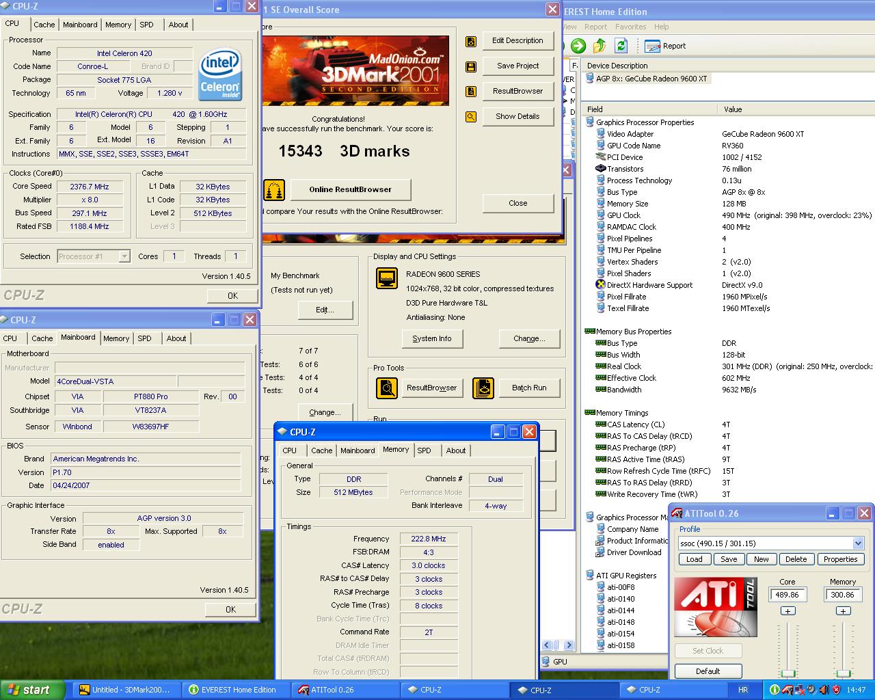
Task: Click the Driver Download entry in EVEREST
Action: pos(634,552)
